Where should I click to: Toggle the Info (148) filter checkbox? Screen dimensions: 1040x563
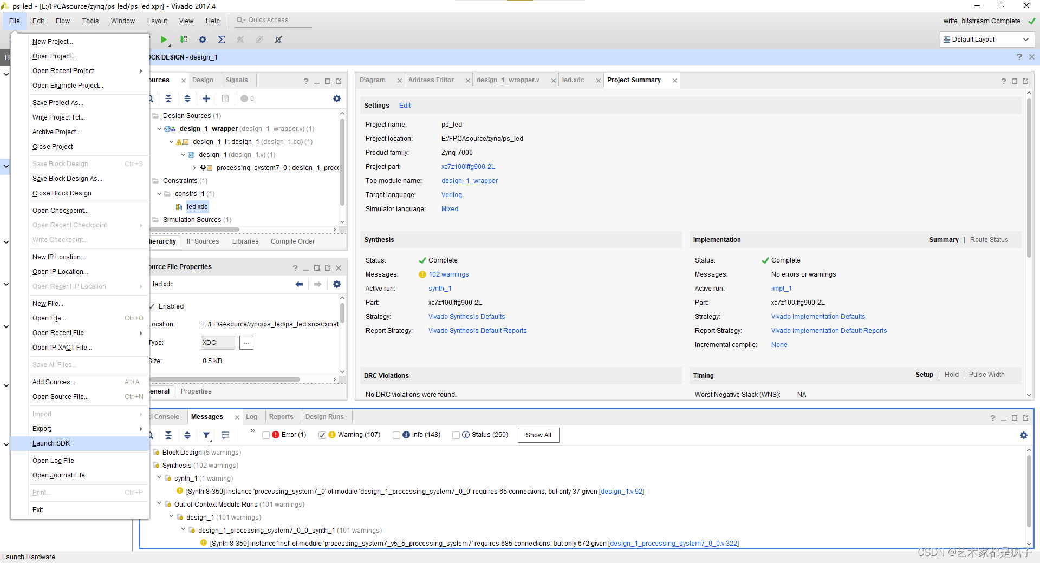pyautogui.click(x=396, y=435)
